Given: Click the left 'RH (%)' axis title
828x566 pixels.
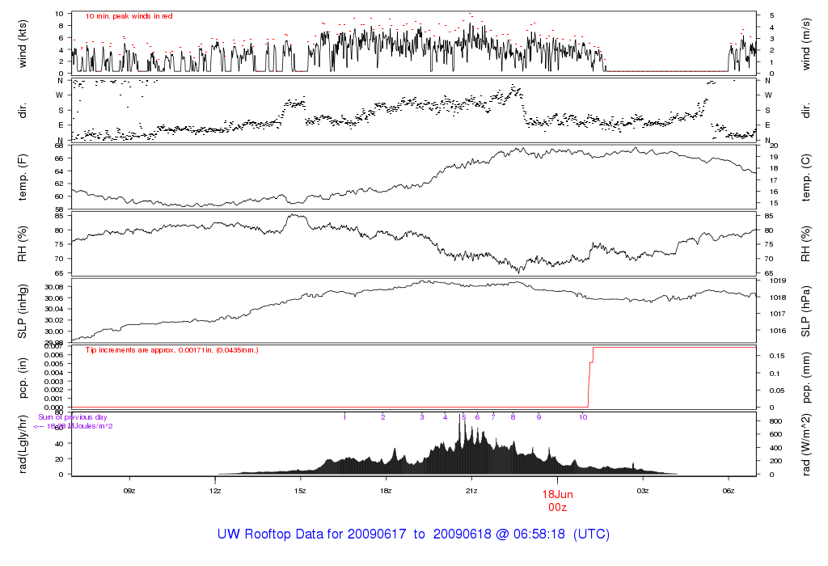Looking at the screenshot, I should (x=22, y=244).
